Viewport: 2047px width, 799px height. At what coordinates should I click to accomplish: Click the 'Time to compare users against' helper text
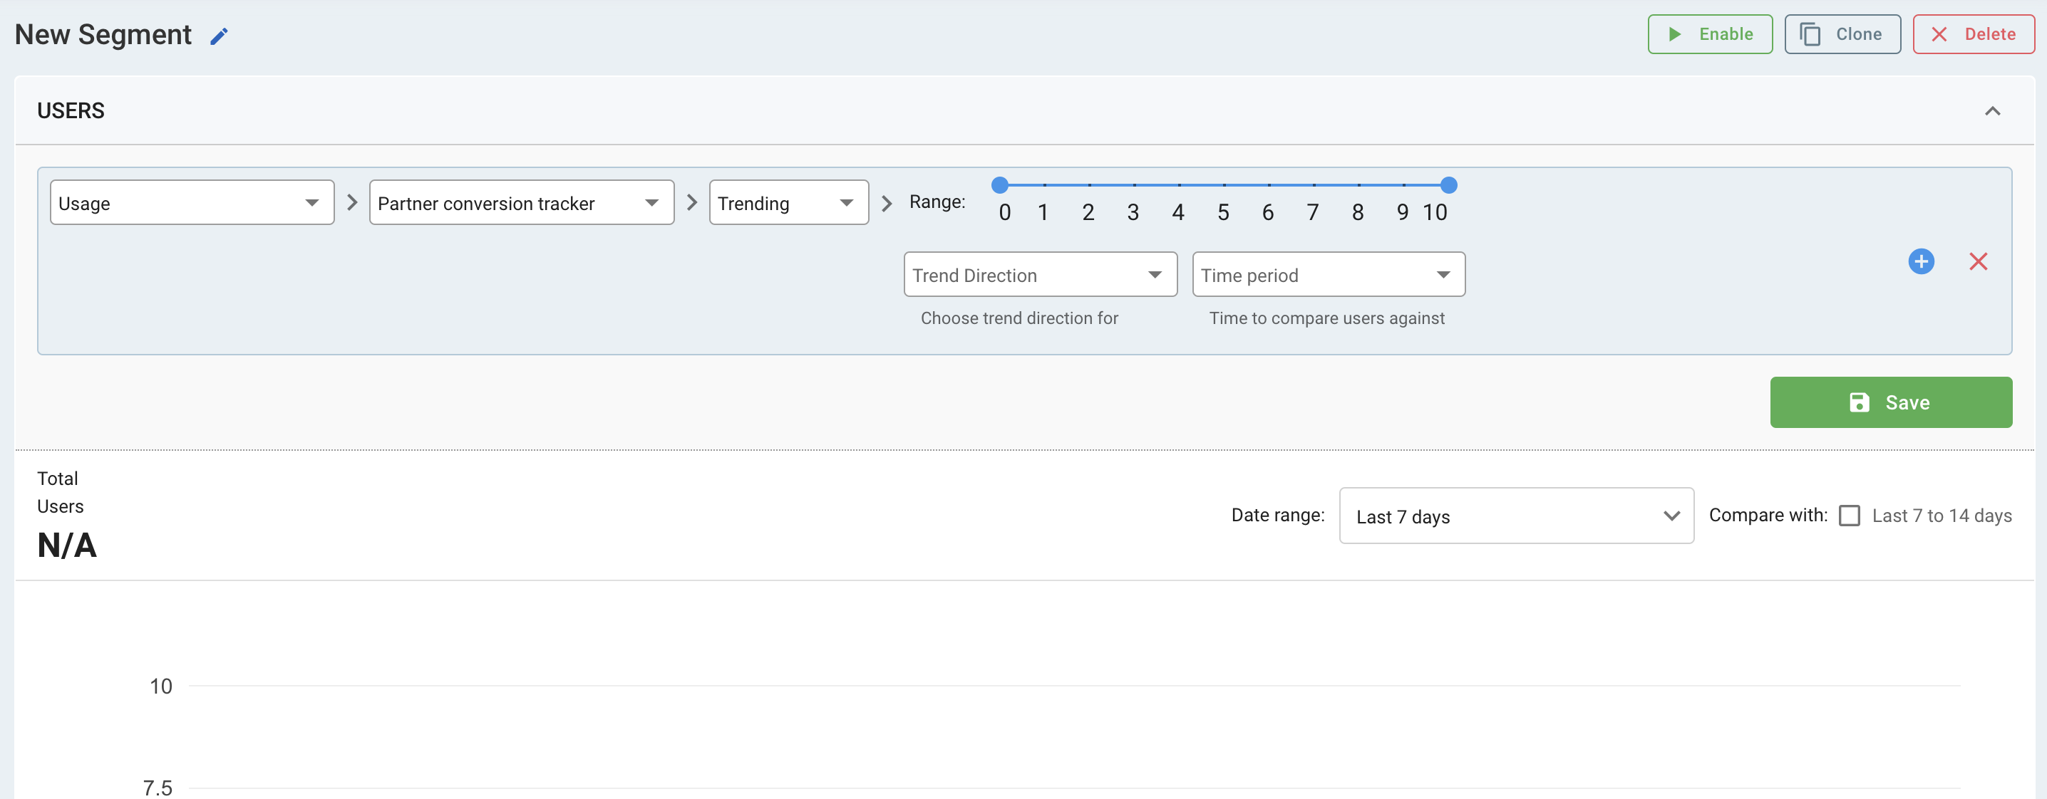point(1326,318)
